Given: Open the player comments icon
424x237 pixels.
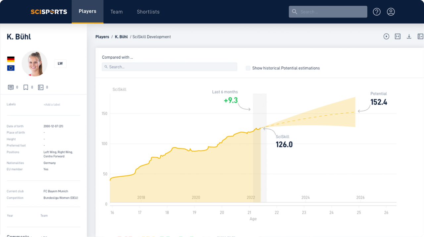Looking at the screenshot, I should [11, 87].
